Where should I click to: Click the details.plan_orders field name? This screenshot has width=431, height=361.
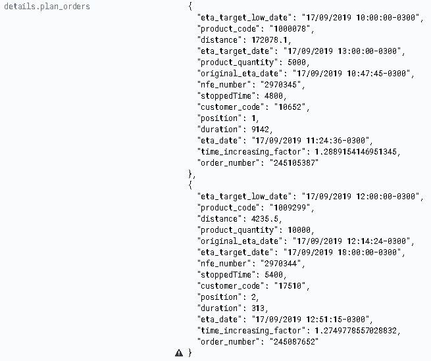(47, 7)
